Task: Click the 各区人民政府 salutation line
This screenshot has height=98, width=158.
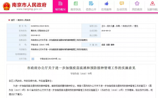Action: tap(31, 81)
